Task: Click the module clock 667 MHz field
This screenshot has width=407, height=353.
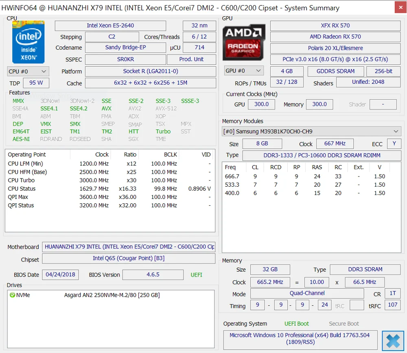Action: click(x=335, y=144)
